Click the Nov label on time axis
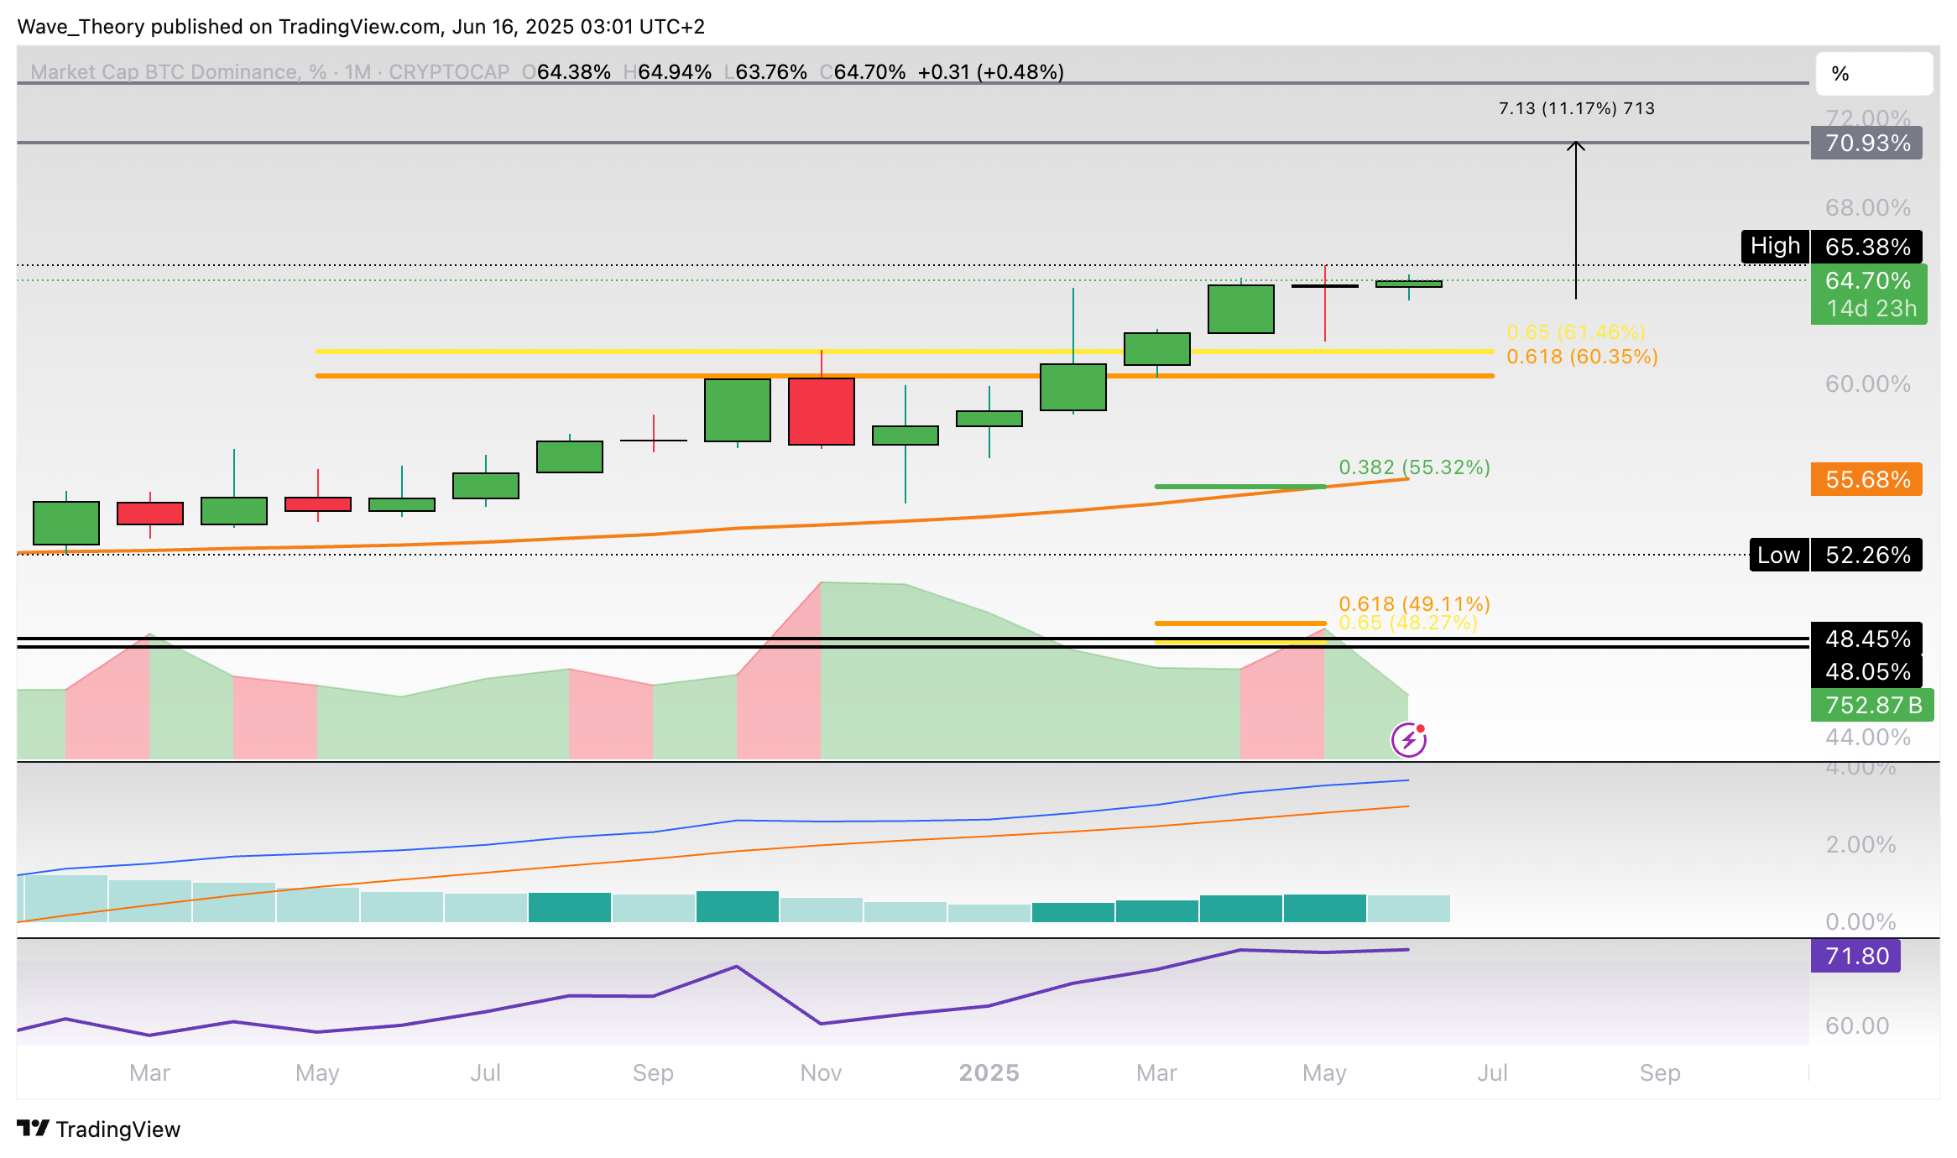 point(821,1072)
